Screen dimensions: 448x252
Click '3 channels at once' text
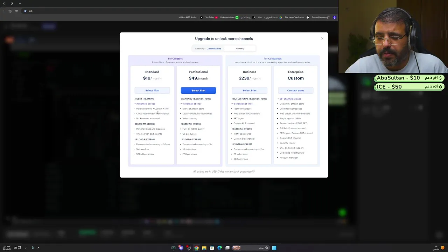146,104
